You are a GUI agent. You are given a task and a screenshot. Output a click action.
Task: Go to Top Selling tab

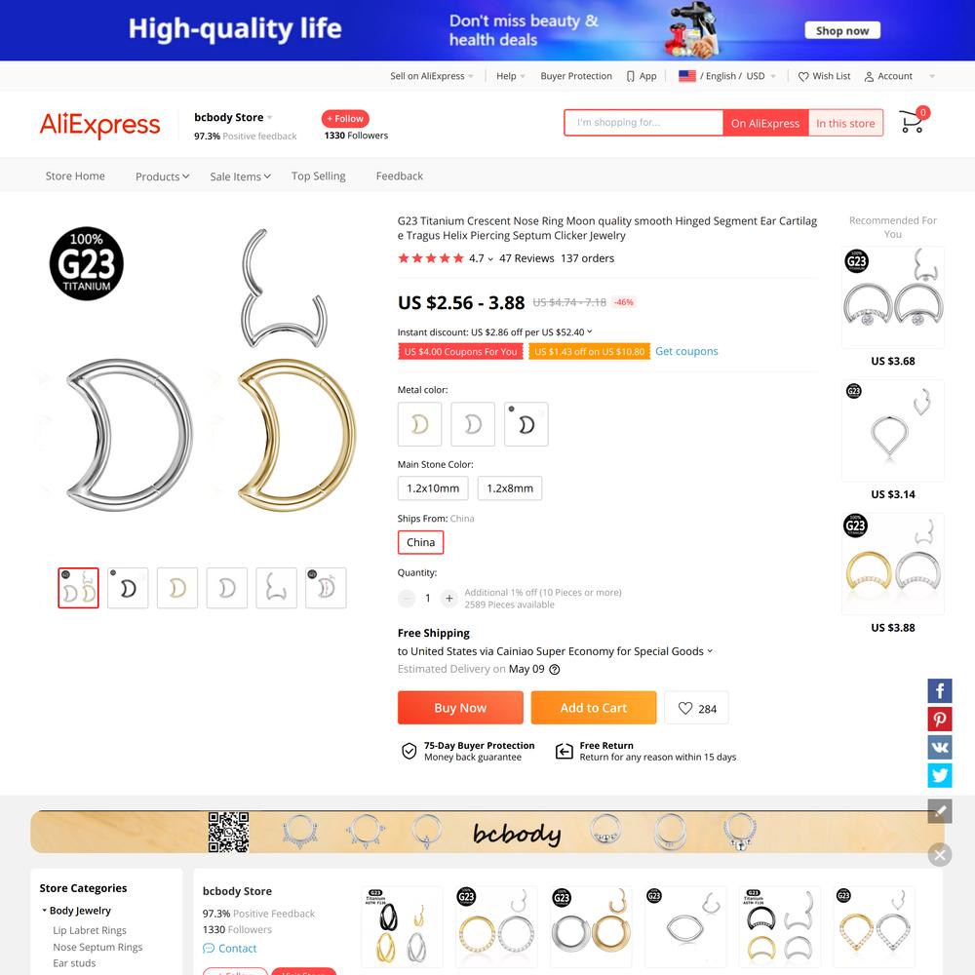319,175
